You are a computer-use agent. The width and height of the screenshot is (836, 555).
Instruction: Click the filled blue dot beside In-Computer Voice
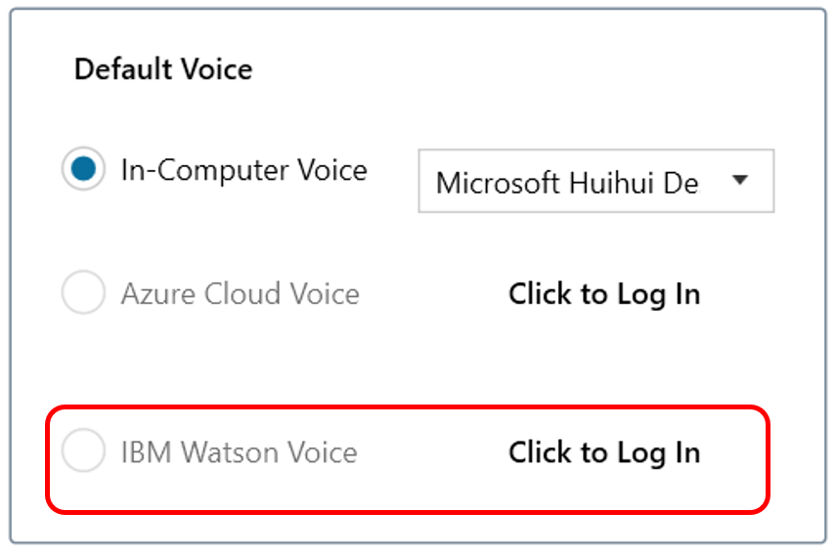83,170
